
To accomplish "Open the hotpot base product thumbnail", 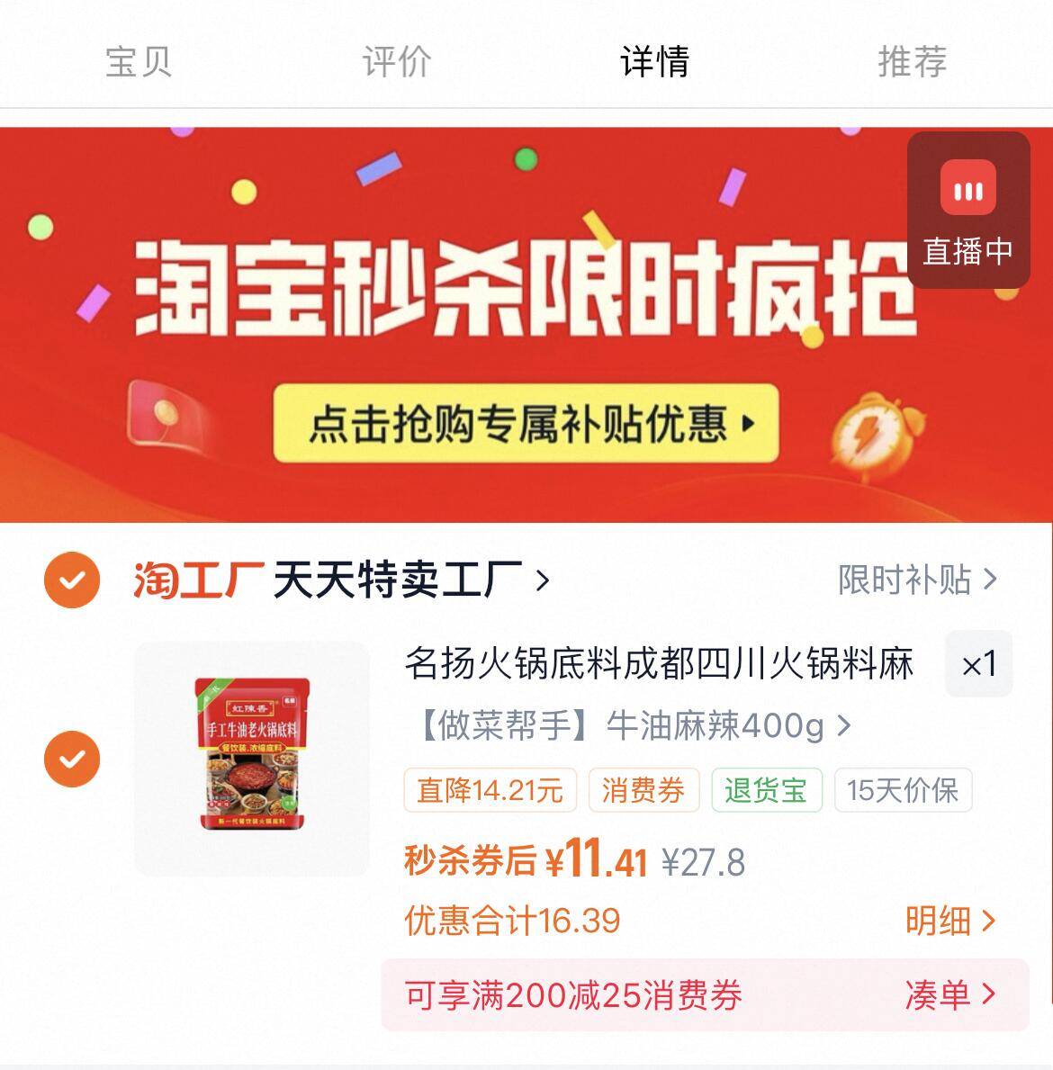I will pyautogui.click(x=252, y=758).
